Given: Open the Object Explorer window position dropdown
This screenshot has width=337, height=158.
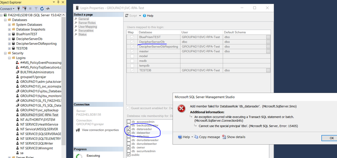Looking at the screenshot, I should click(x=54, y=2).
